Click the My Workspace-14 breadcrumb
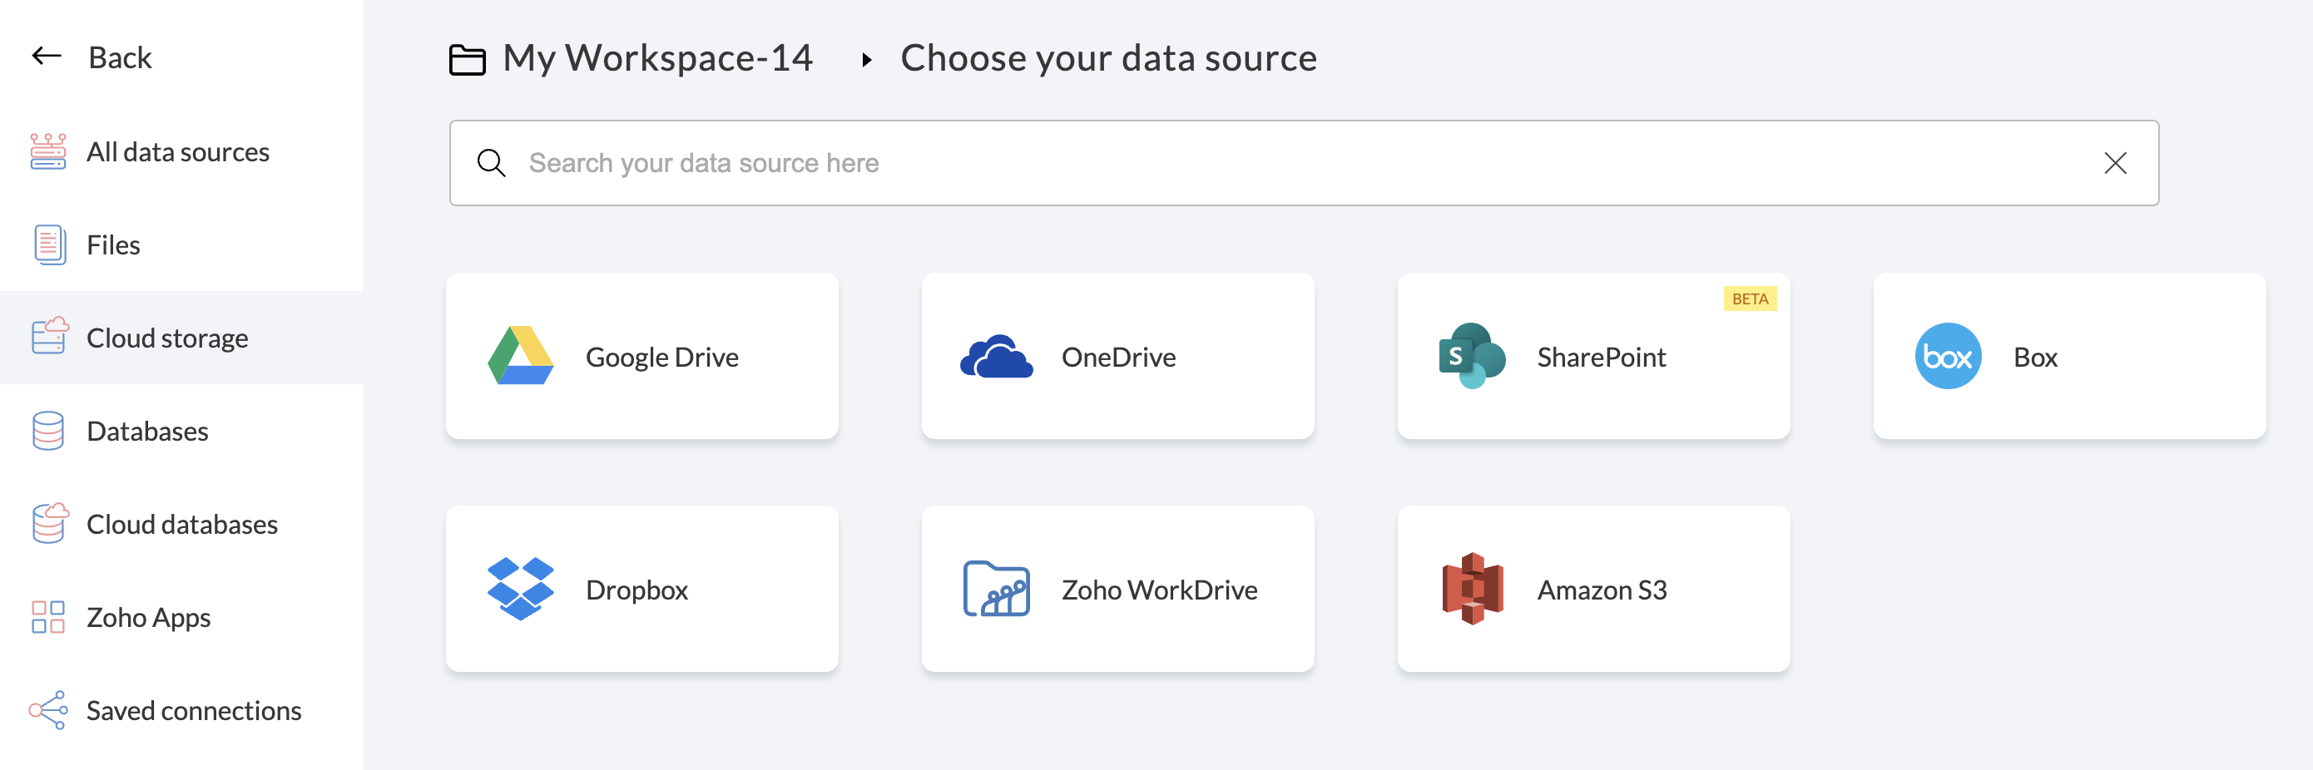 click(x=657, y=58)
